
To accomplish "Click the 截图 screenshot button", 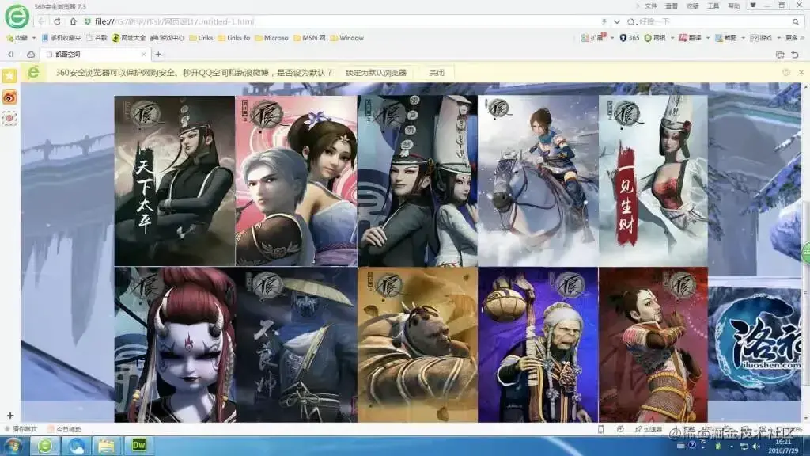I will click(725, 38).
